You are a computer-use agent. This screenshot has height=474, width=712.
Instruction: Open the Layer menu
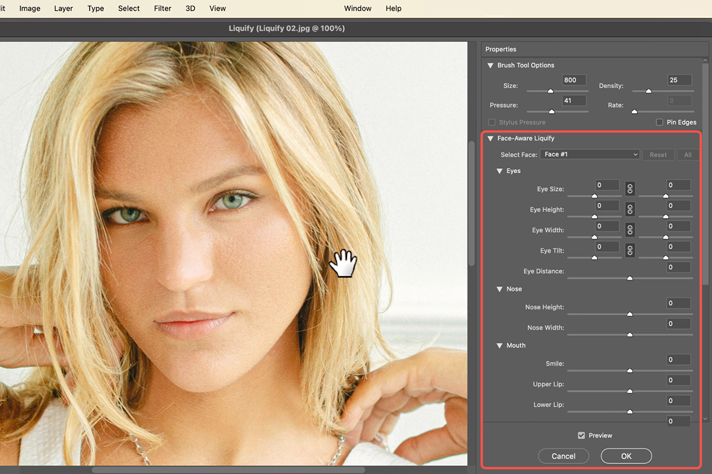coord(63,8)
